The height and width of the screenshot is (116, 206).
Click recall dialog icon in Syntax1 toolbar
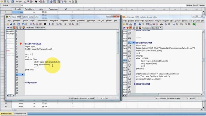(19, 24)
